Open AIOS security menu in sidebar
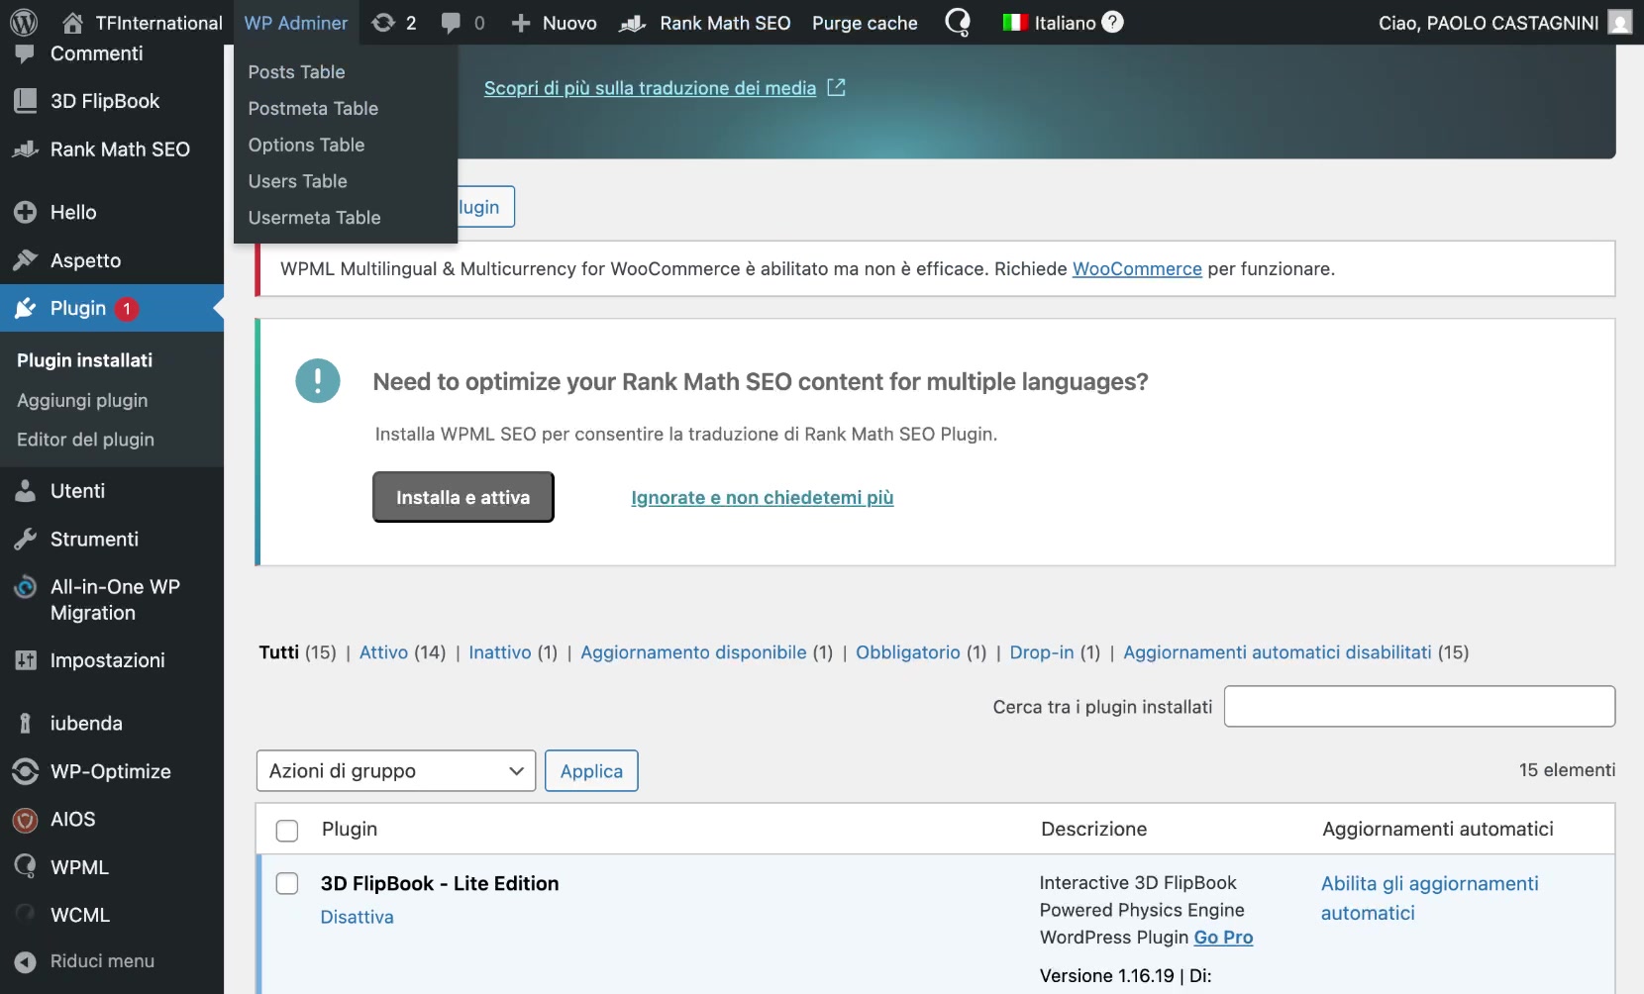 pyautogui.click(x=72, y=819)
